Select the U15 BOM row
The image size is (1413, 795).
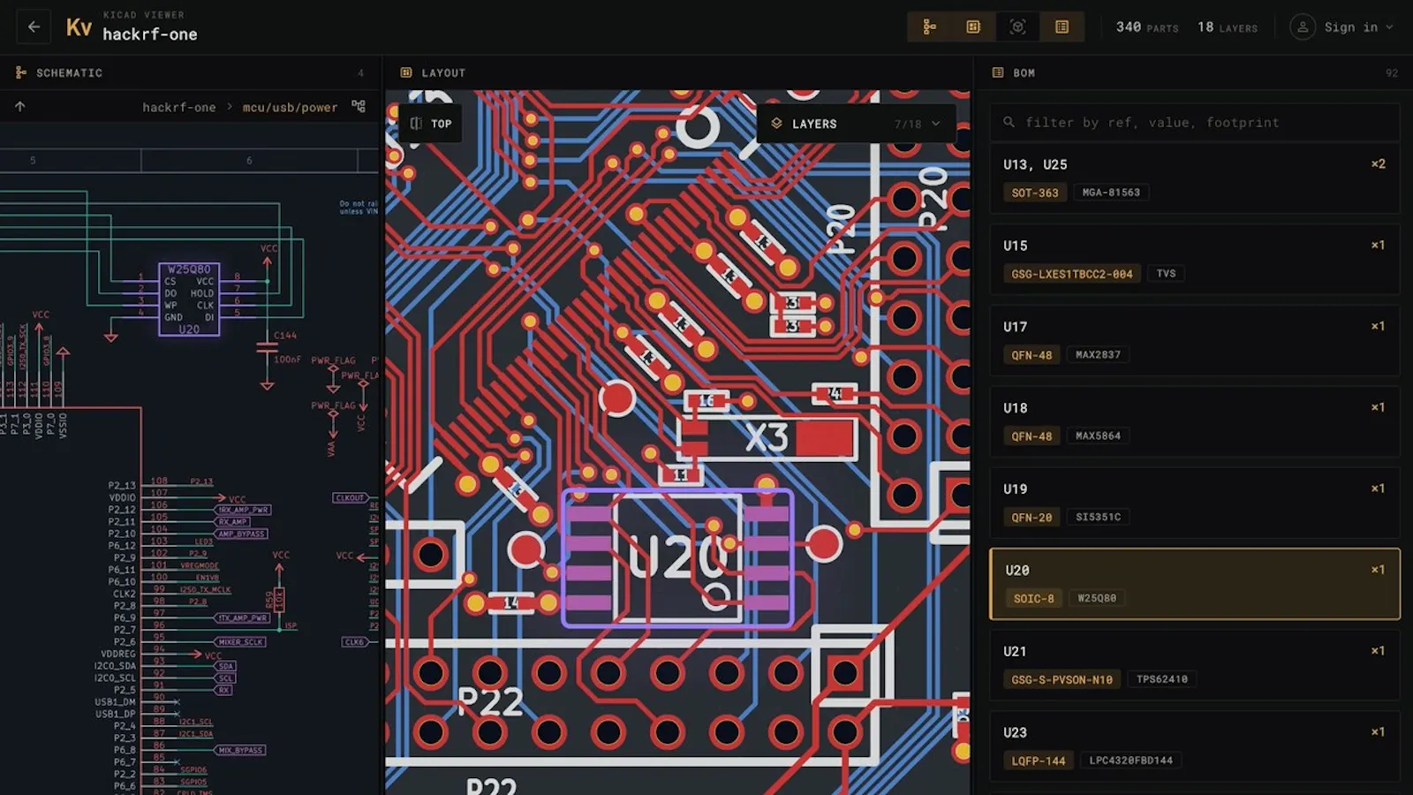(1195, 259)
